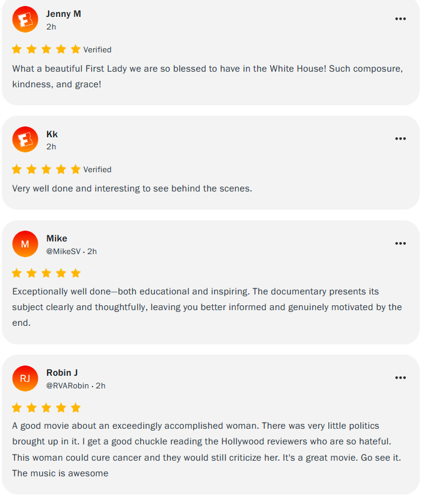Viewport: 430px width, 498px height.
Task: Click Jenny M's Fandango avatar icon
Action: [x=25, y=19]
